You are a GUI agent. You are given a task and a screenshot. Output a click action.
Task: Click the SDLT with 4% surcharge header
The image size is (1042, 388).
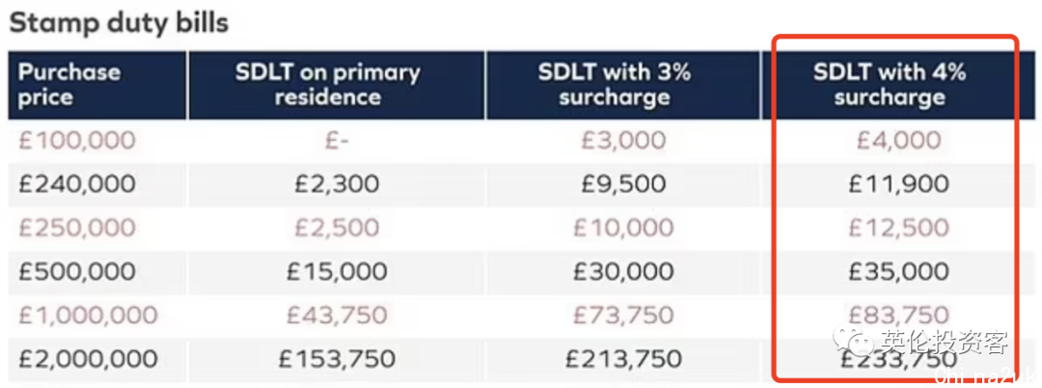point(890,84)
